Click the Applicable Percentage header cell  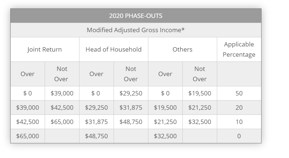239,49
